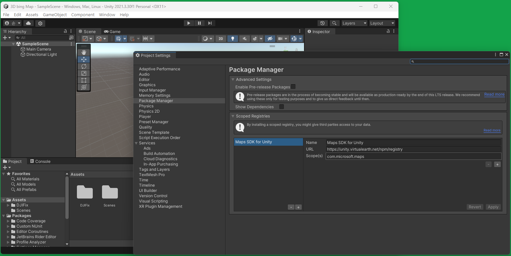Open Read more link for pre-release packages
This screenshot has width=511, height=256.
[494, 94]
